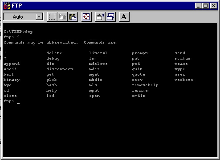Viewport: 220px width, 160px height.
Task: Click the 'recv' command text
Action: tap(137, 80)
